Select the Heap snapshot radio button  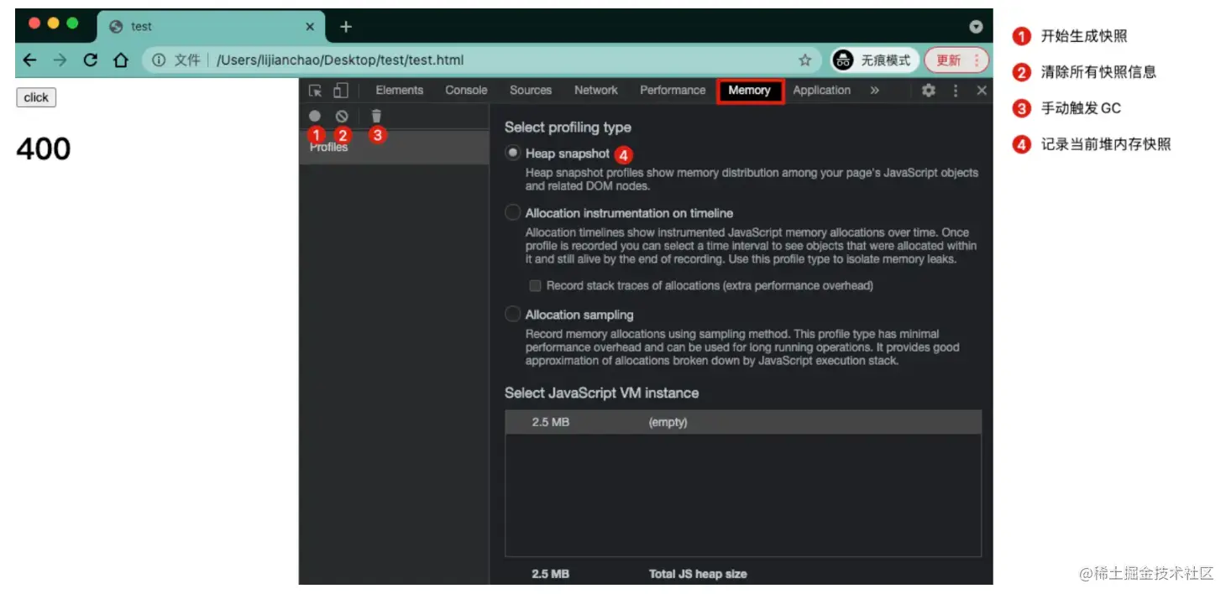point(512,154)
